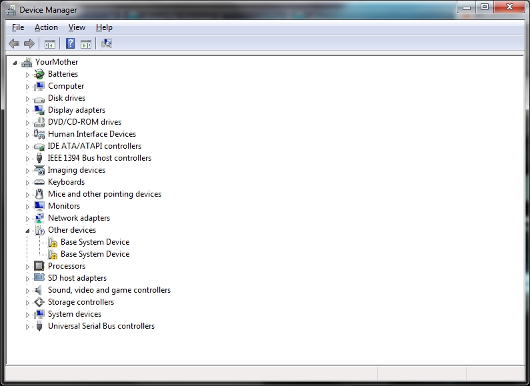
Task: Click the Disk drives category icon
Action: click(39, 99)
